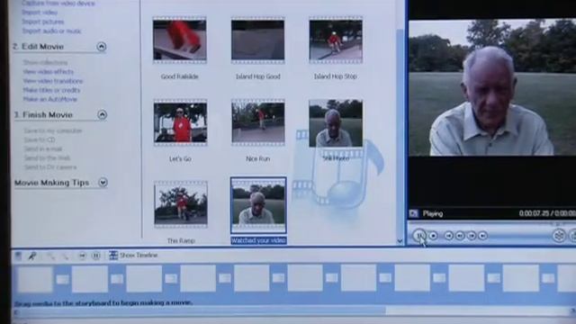Select the first empty storyboard clip cell
The width and height of the screenshot is (576, 324).
(x=35, y=279)
